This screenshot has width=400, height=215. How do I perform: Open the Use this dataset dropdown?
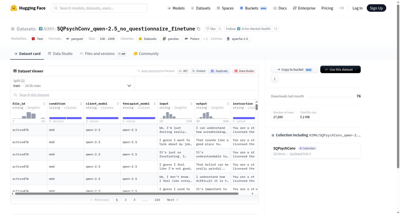(x=340, y=69)
